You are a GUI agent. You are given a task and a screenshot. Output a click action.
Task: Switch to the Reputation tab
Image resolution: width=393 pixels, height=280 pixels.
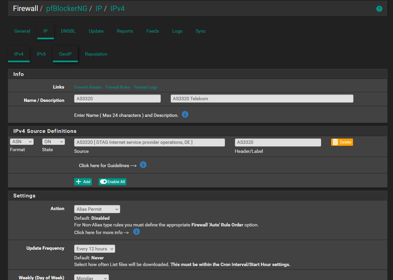(96, 54)
